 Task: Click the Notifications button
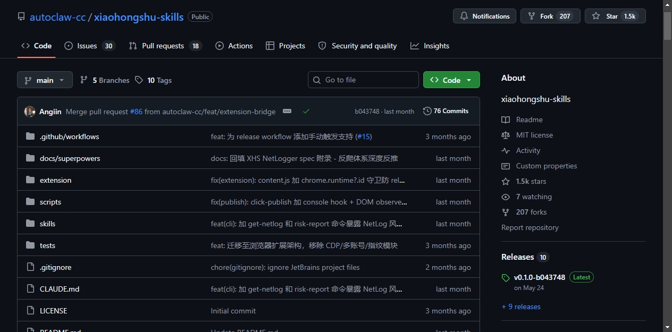pyautogui.click(x=485, y=16)
